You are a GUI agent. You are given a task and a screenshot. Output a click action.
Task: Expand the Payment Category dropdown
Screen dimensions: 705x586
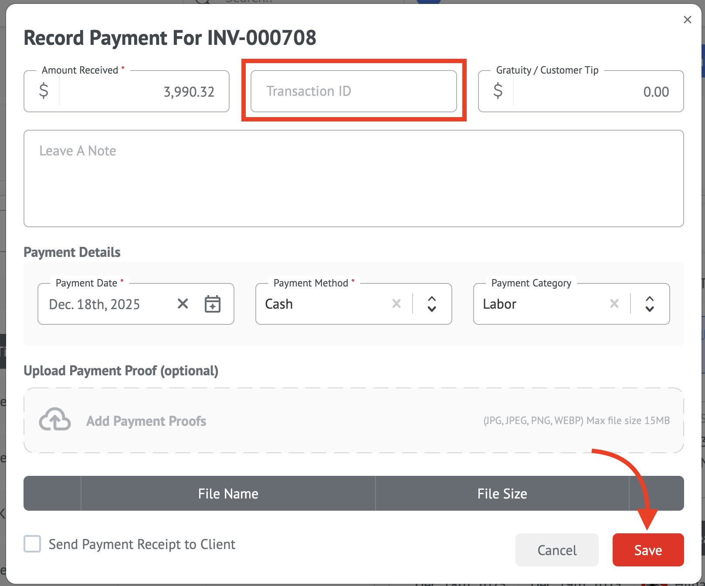coord(650,304)
